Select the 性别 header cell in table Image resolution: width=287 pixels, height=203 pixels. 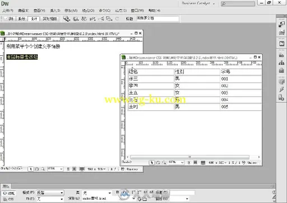tap(197, 72)
